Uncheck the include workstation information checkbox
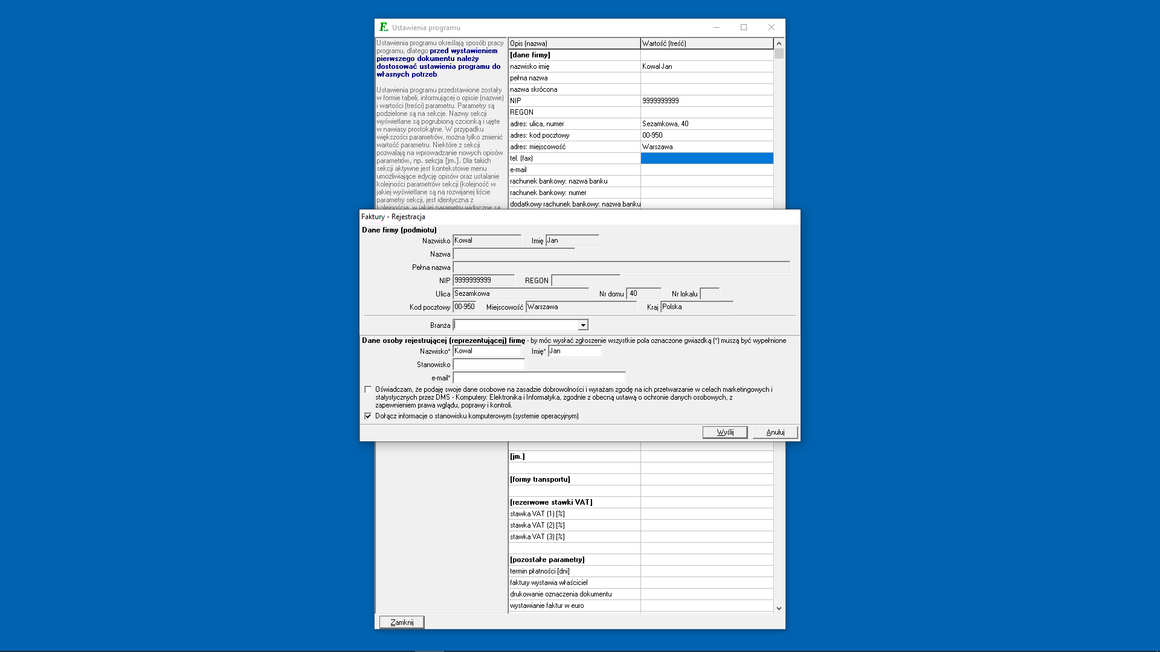 [x=368, y=416]
